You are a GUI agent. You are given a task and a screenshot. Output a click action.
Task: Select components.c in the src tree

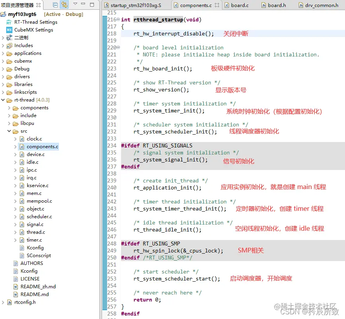point(42,147)
